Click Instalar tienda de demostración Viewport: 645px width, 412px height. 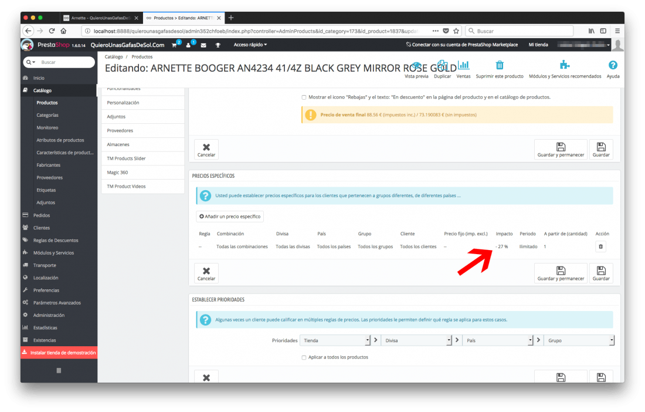pyautogui.click(x=59, y=353)
